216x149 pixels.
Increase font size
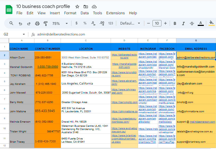tap(165, 23)
